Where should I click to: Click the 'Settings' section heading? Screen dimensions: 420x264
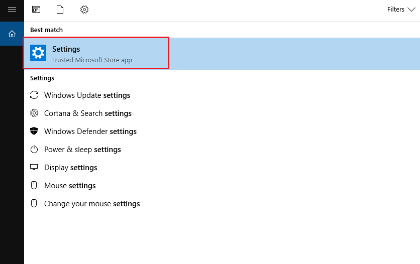click(42, 78)
